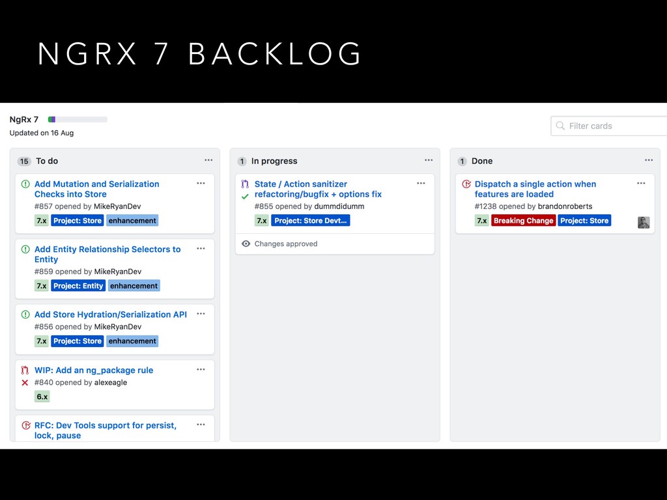
Task: Click author MikeRyanDev on issue #857
Action: point(117,206)
